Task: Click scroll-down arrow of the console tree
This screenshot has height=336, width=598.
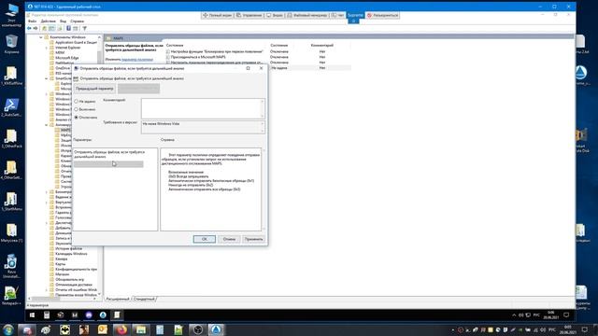Action: pos(100,294)
